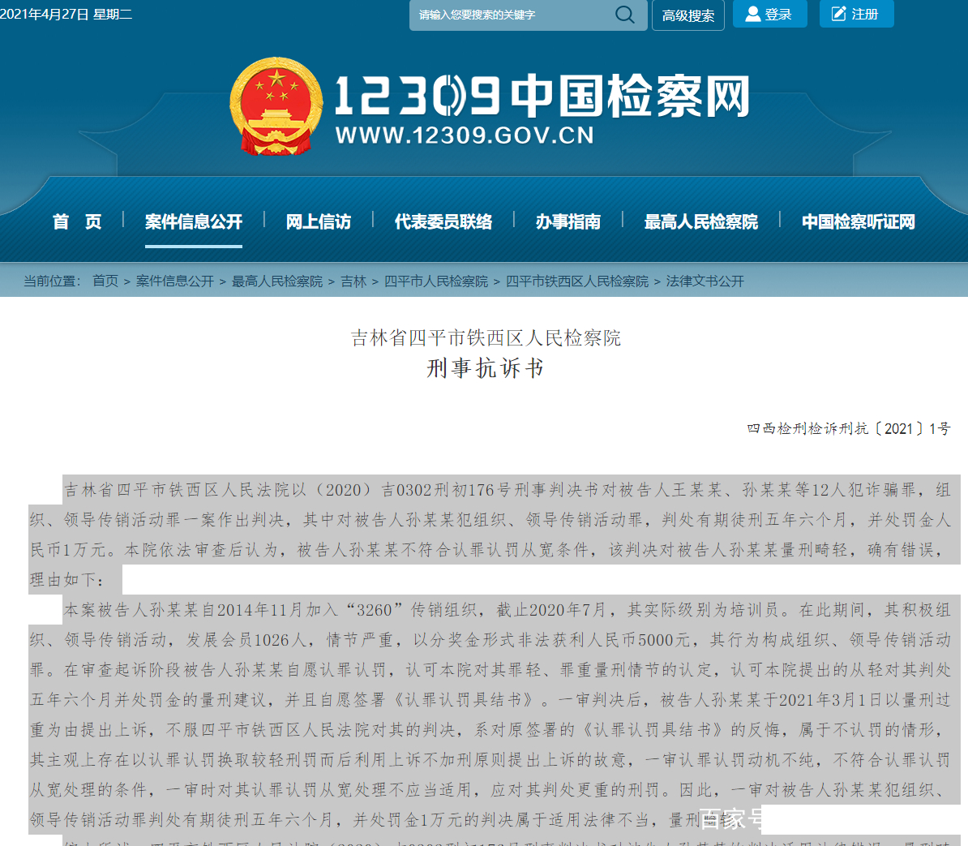968x846 pixels.
Task: Click the line starting 五年六个月并处罚金的量刑建议
Action: pos(490,700)
